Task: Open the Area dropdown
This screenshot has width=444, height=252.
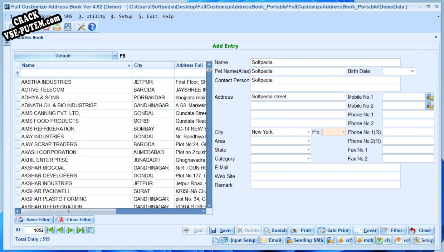Action: click(x=308, y=141)
